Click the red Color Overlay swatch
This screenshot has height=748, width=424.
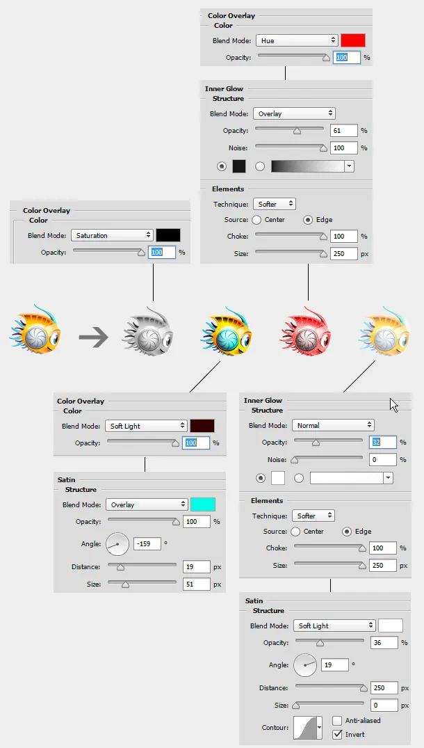(353, 40)
